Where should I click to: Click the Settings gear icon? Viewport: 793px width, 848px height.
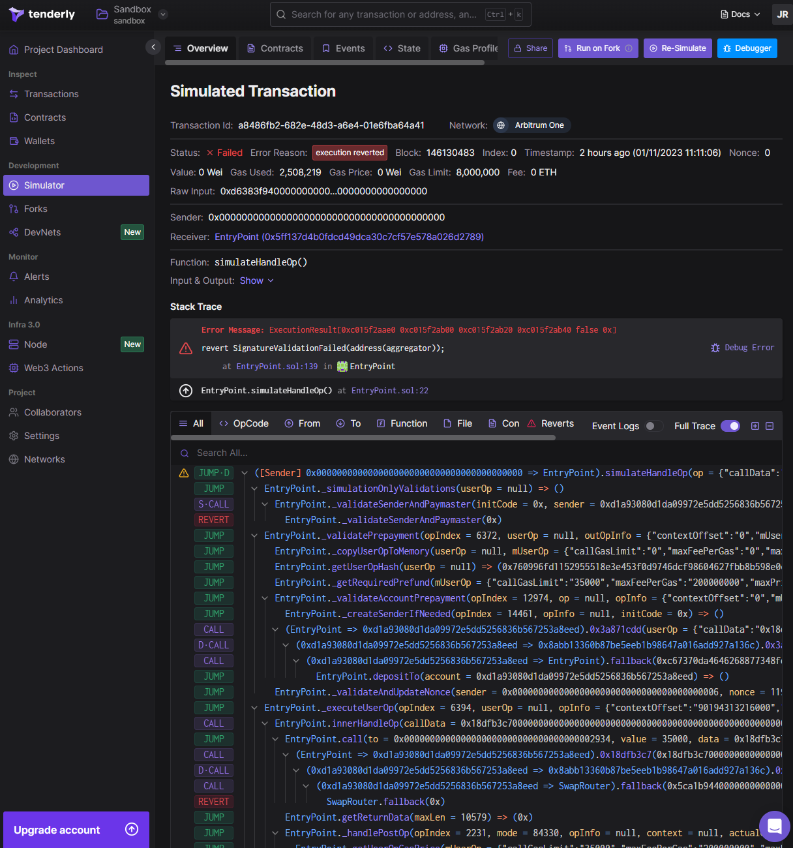coord(14,436)
